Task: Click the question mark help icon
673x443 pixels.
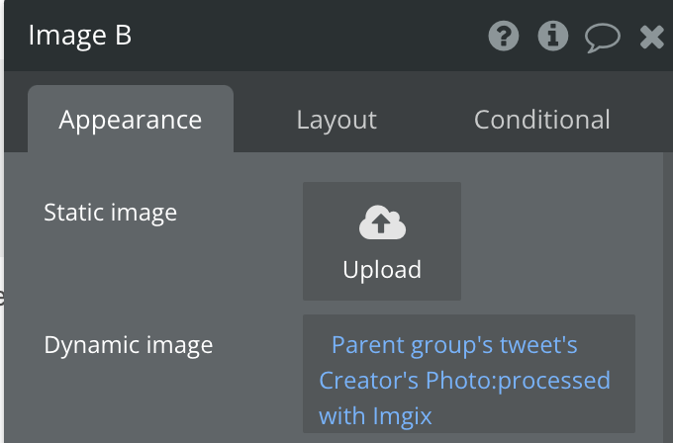Action: coord(504,37)
